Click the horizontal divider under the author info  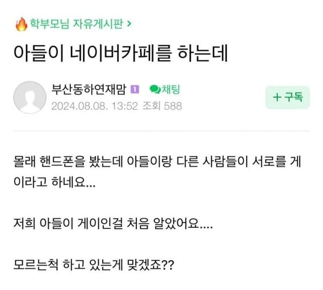(x=161, y=131)
